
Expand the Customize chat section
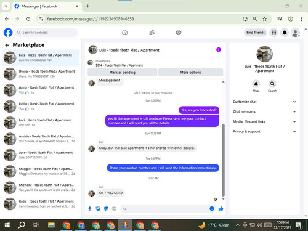[x=264, y=102]
